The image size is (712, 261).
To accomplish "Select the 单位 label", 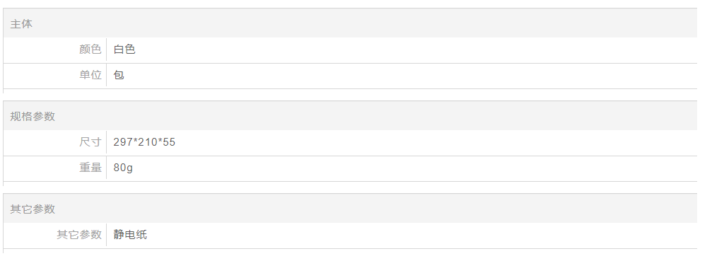I will [91, 75].
